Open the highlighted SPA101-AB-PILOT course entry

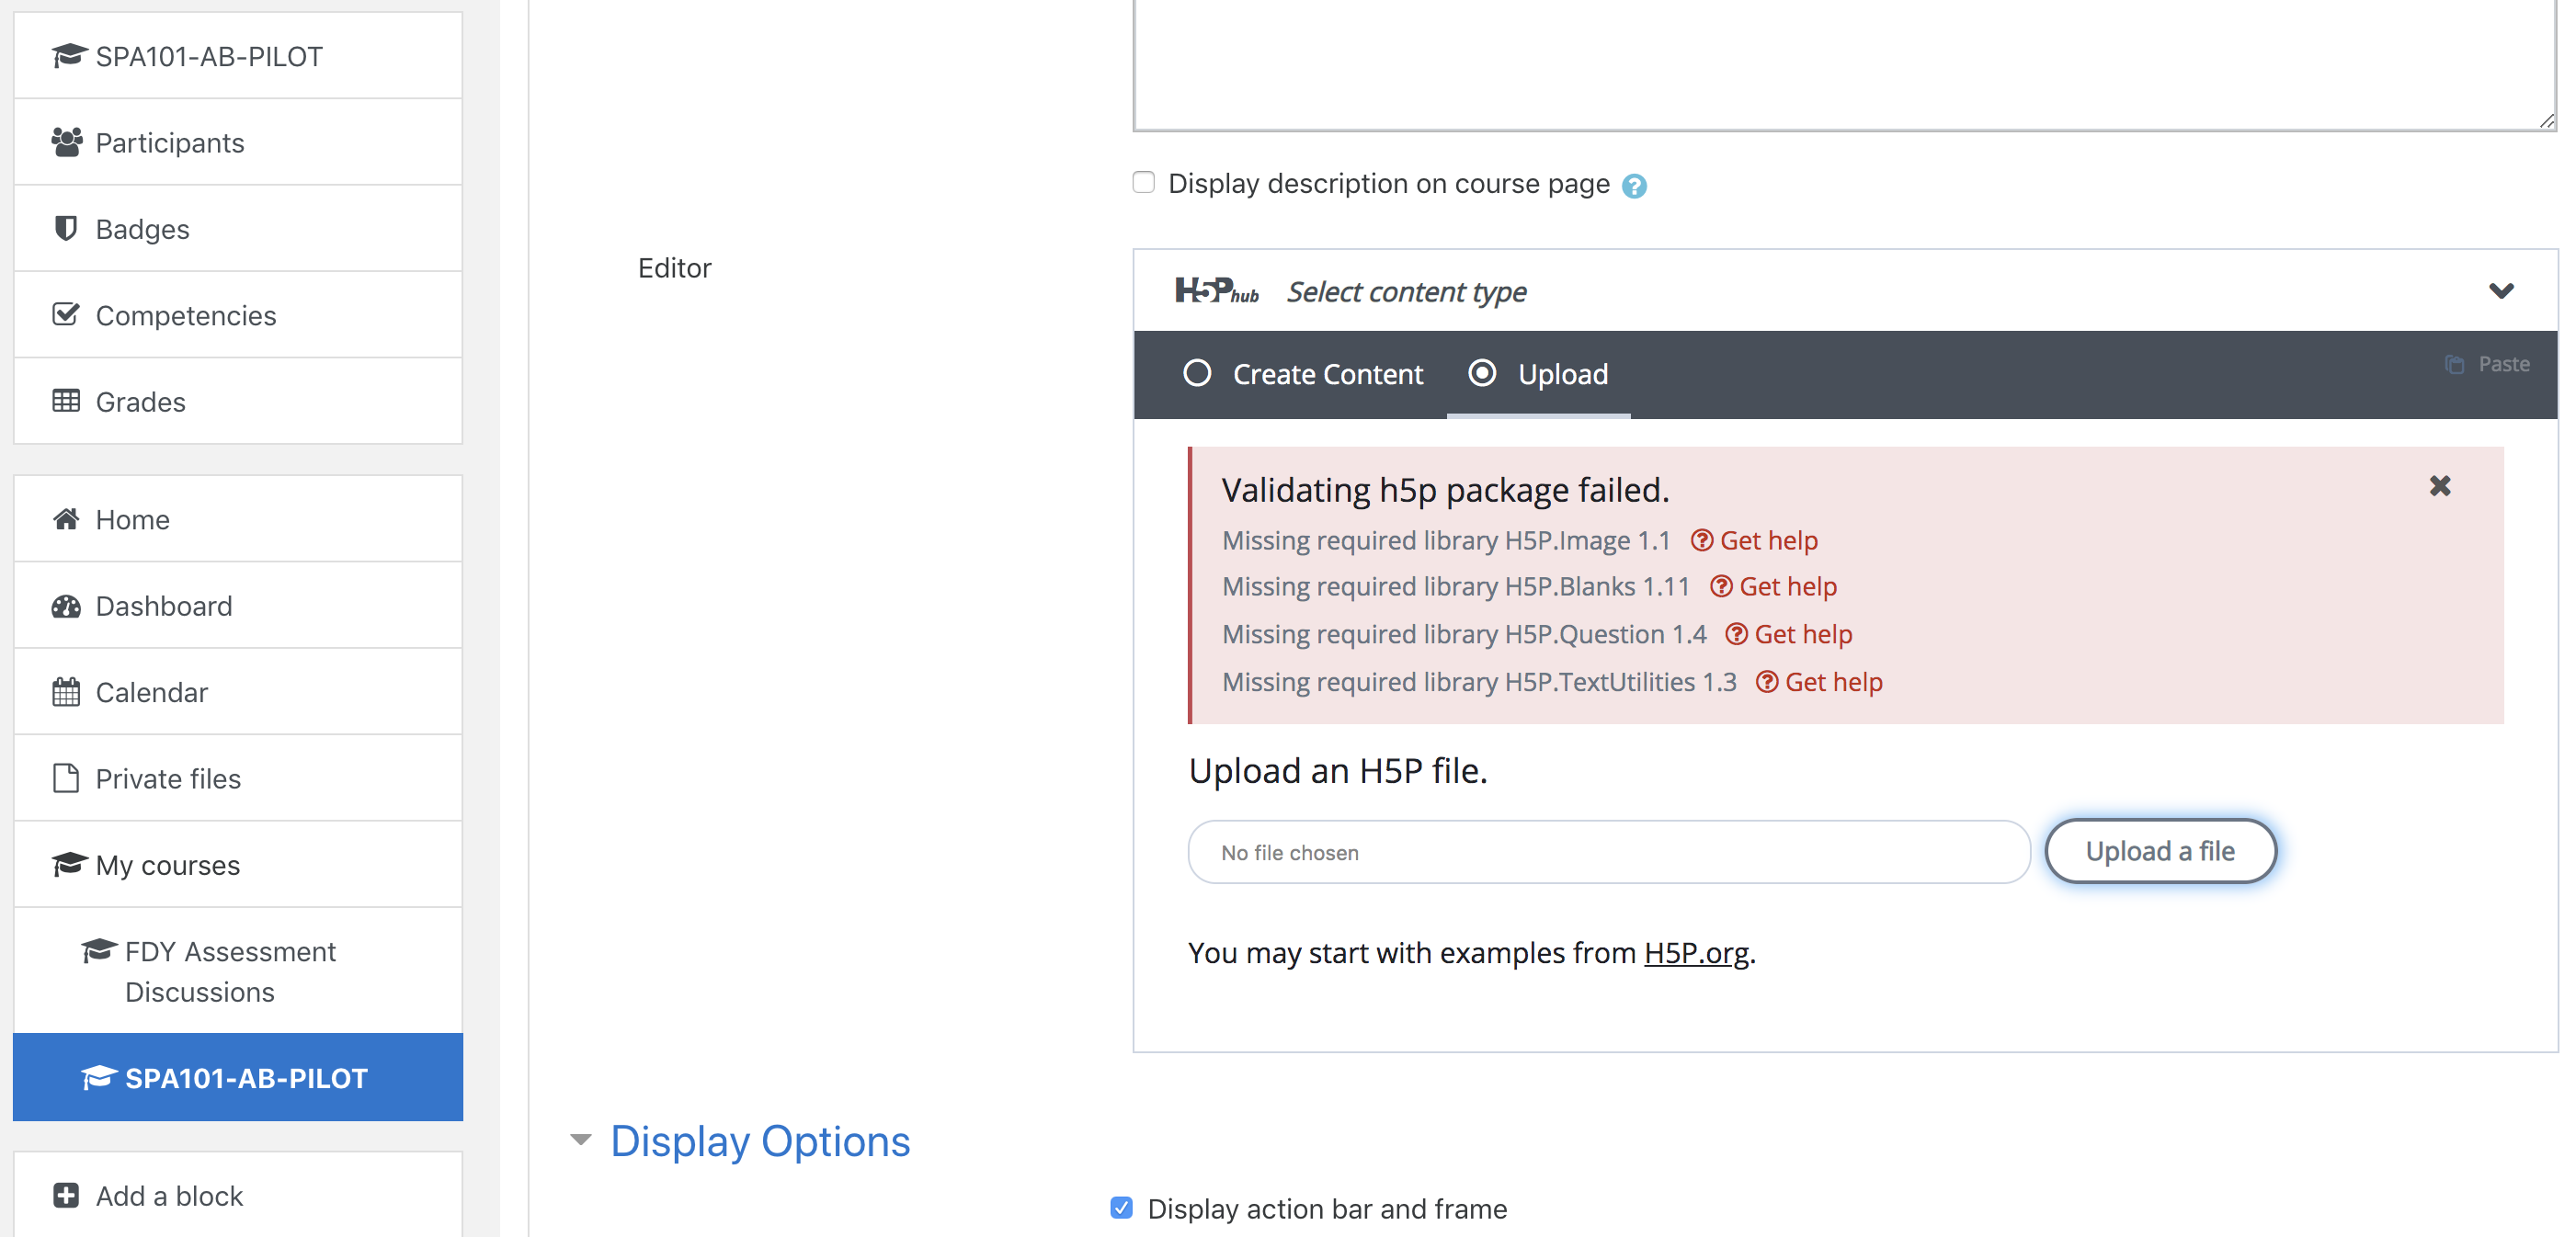pyautogui.click(x=238, y=1077)
